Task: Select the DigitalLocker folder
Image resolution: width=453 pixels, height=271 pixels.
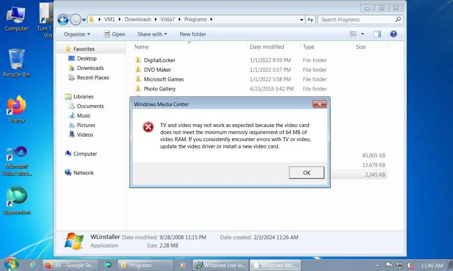Action: [x=160, y=60]
